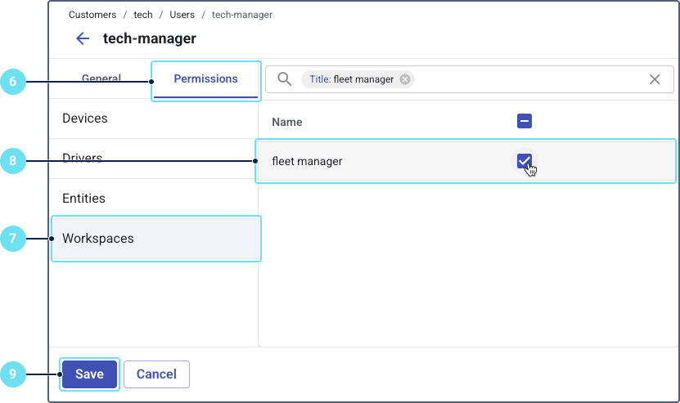680x403 pixels.
Task: Select the Workspaces category
Action: coord(98,239)
